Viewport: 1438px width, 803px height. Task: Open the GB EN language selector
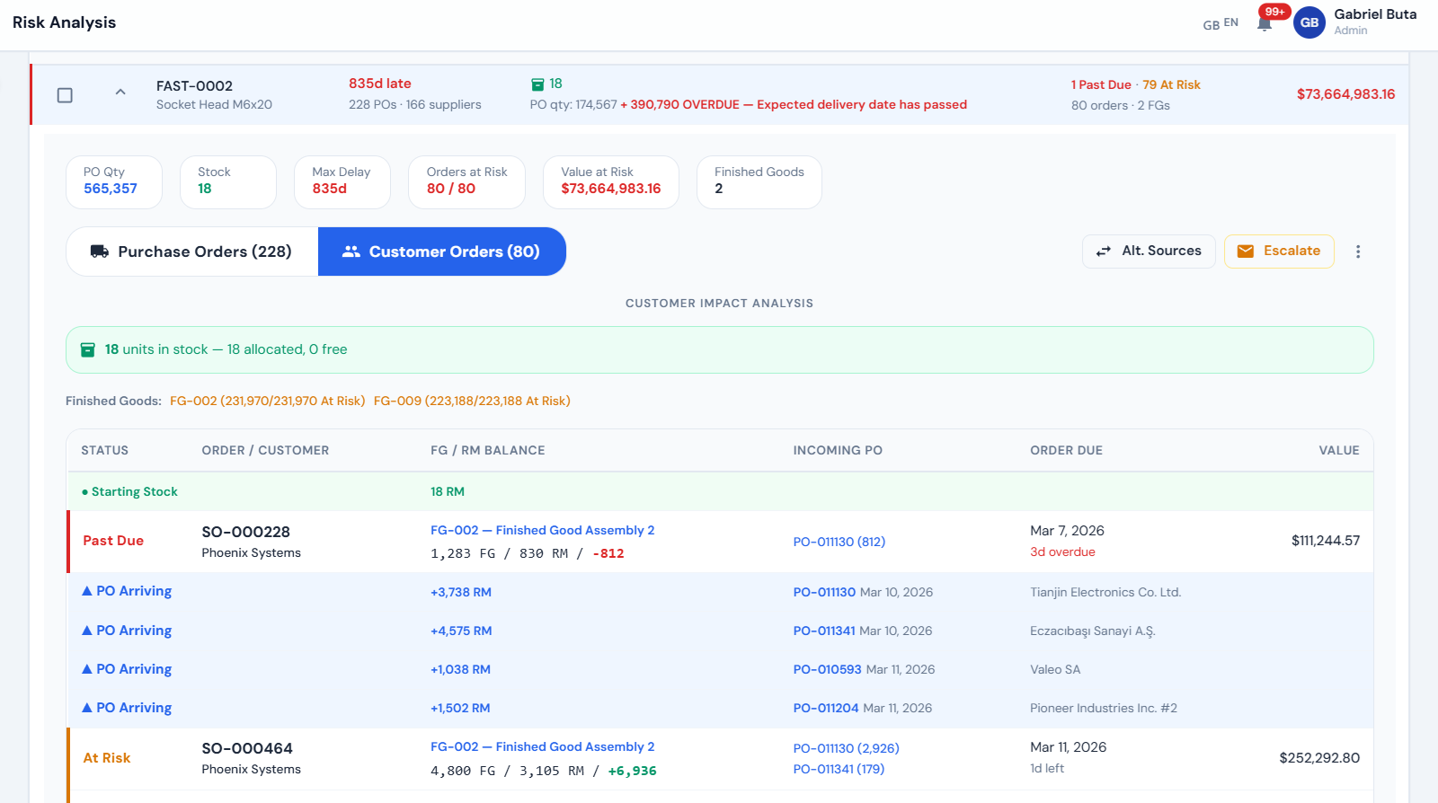point(1221,24)
